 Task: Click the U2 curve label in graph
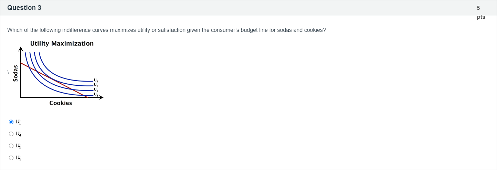(96, 89)
